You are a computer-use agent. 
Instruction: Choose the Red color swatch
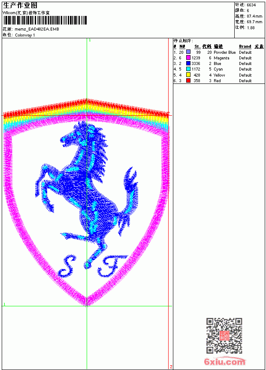[188, 80]
